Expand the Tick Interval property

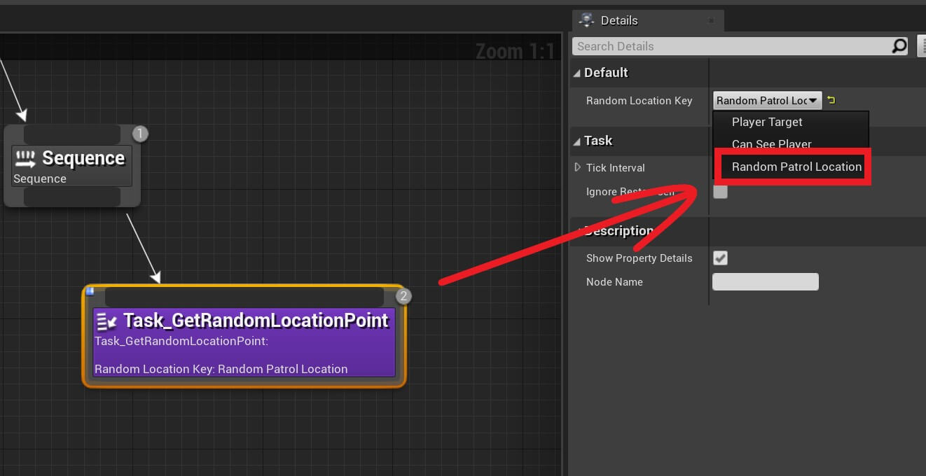578,167
